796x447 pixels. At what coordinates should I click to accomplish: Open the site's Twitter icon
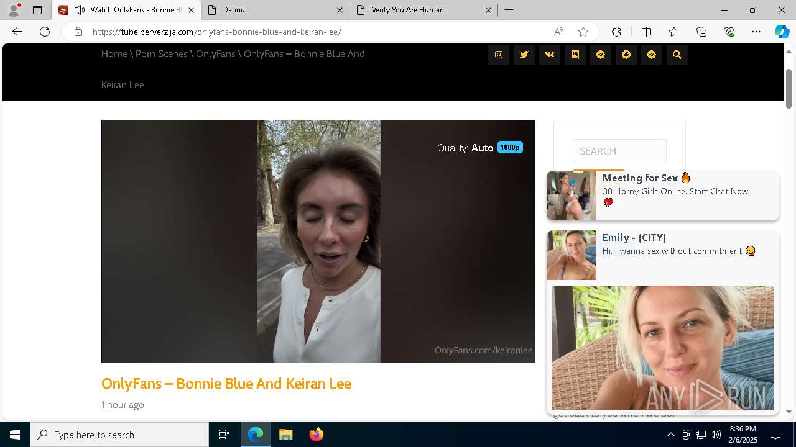[x=524, y=55]
